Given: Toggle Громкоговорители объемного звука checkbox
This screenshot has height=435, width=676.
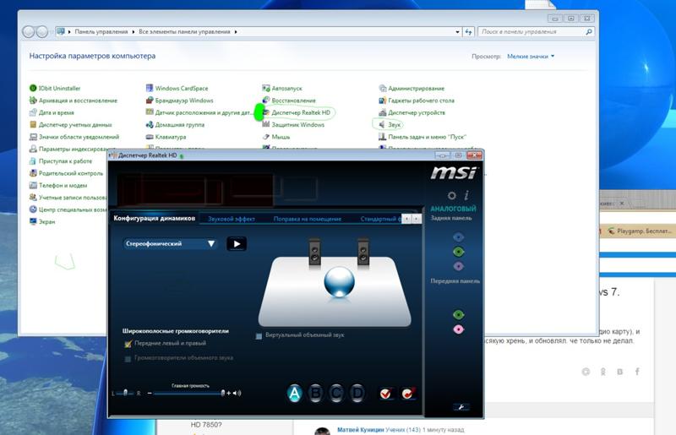Looking at the screenshot, I should click(128, 358).
